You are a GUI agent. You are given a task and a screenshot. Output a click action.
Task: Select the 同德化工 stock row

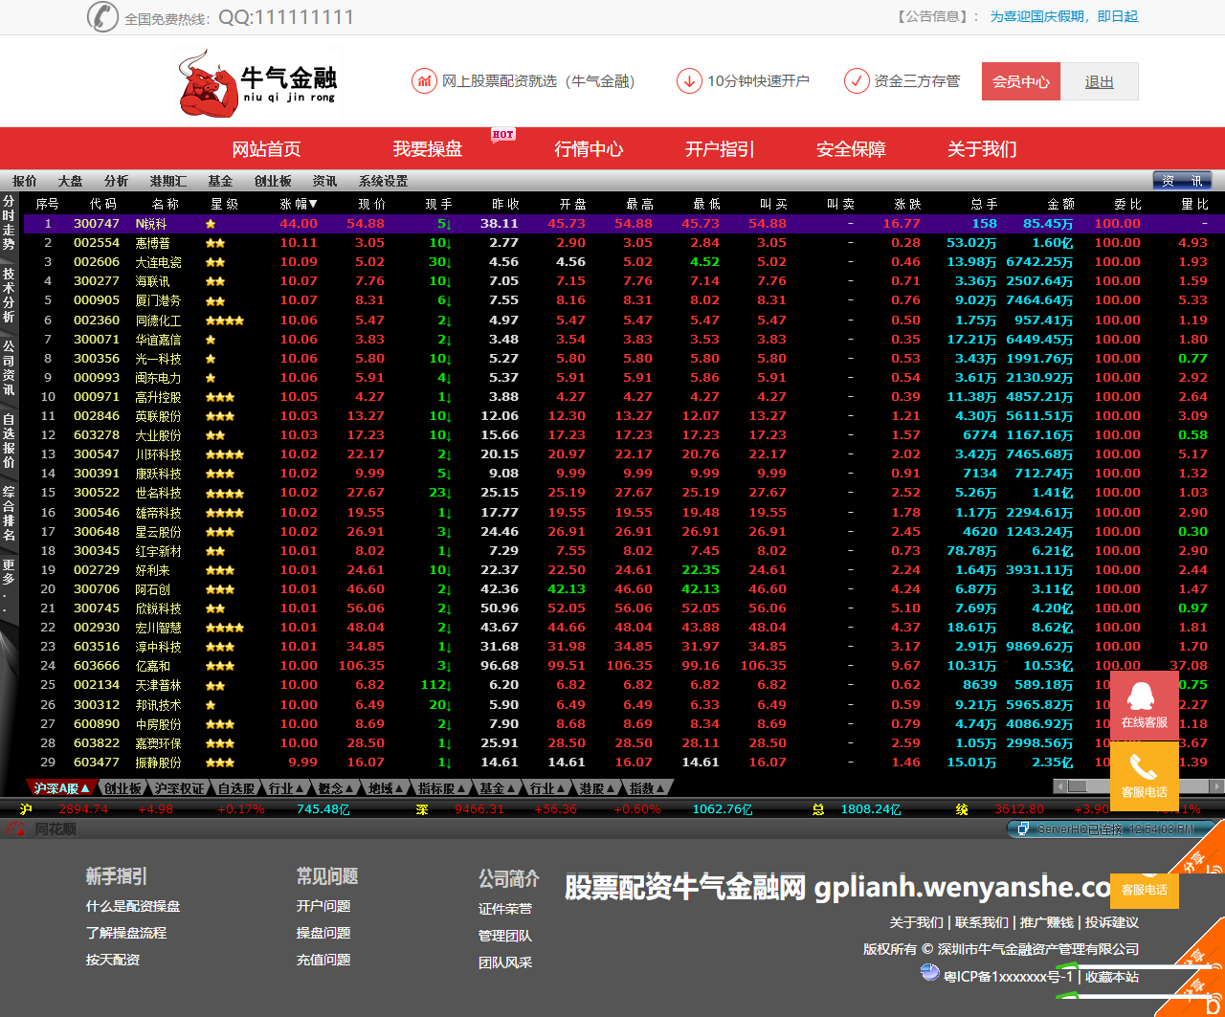pyautogui.click(x=158, y=321)
